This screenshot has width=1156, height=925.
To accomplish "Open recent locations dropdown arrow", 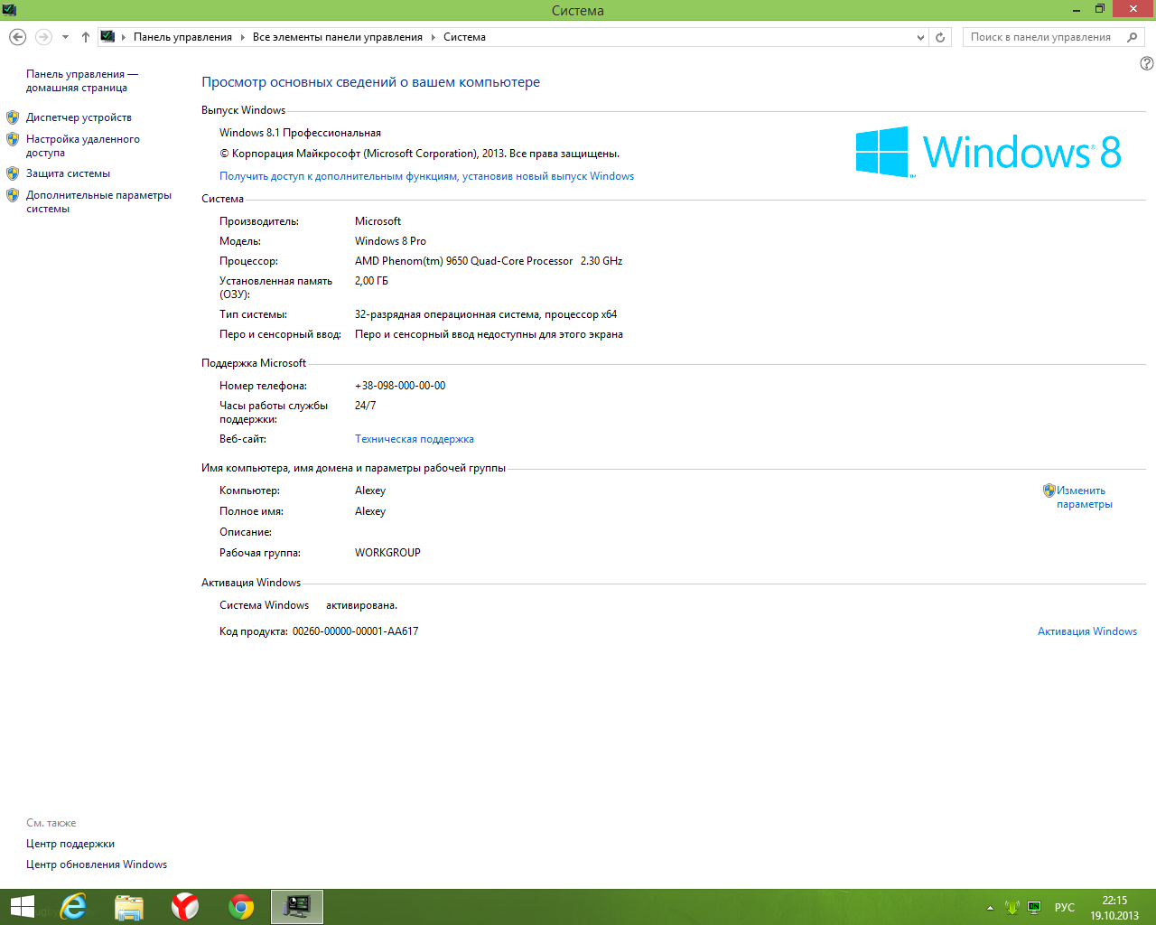I will (x=65, y=37).
